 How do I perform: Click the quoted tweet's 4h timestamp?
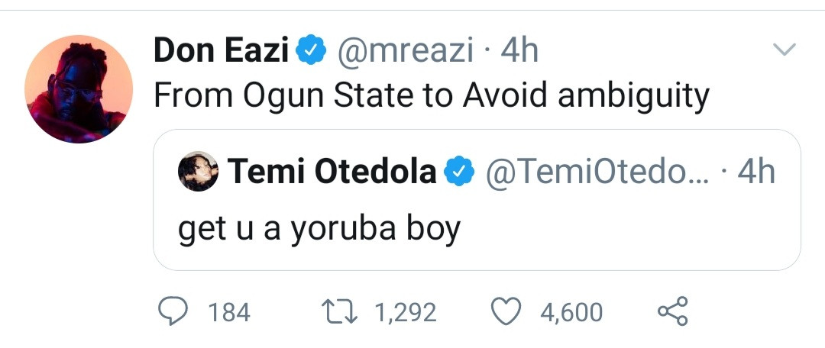755,173
